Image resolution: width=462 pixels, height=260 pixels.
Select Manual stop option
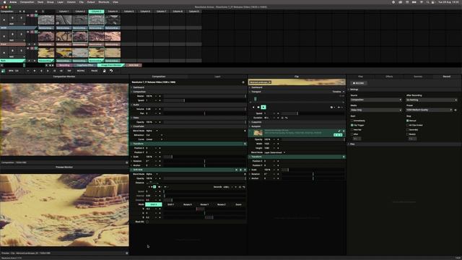407,121
